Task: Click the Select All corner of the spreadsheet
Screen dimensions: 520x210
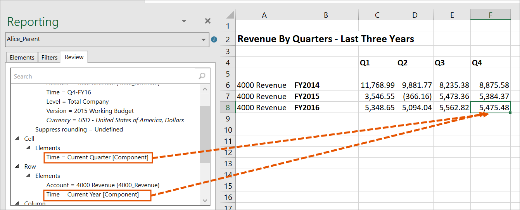Action: (228, 15)
